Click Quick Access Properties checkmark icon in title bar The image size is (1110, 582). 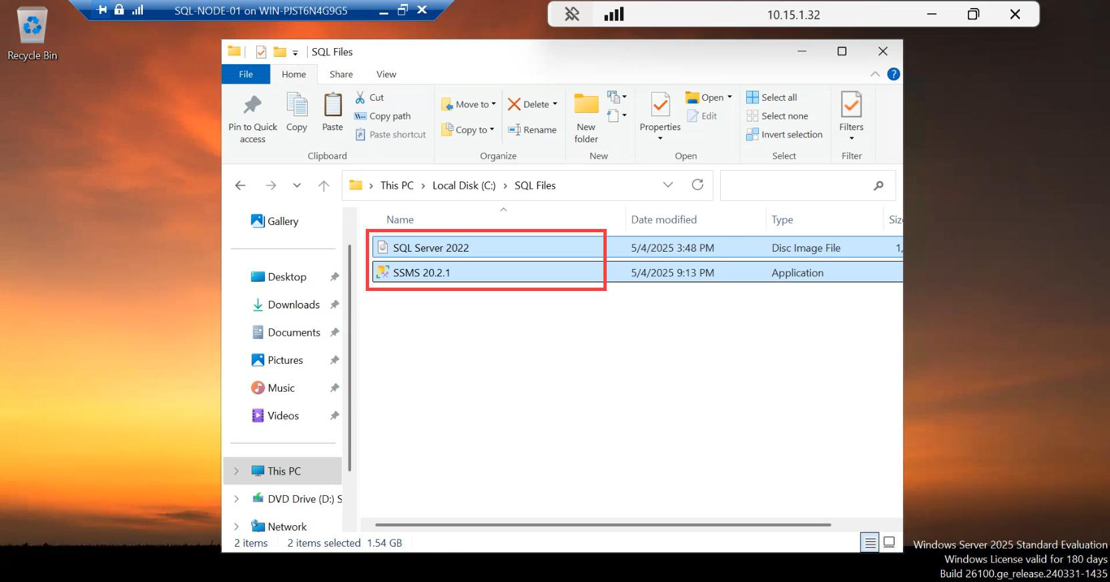point(261,52)
